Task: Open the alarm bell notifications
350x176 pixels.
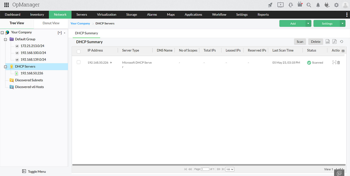Action: [318, 5]
